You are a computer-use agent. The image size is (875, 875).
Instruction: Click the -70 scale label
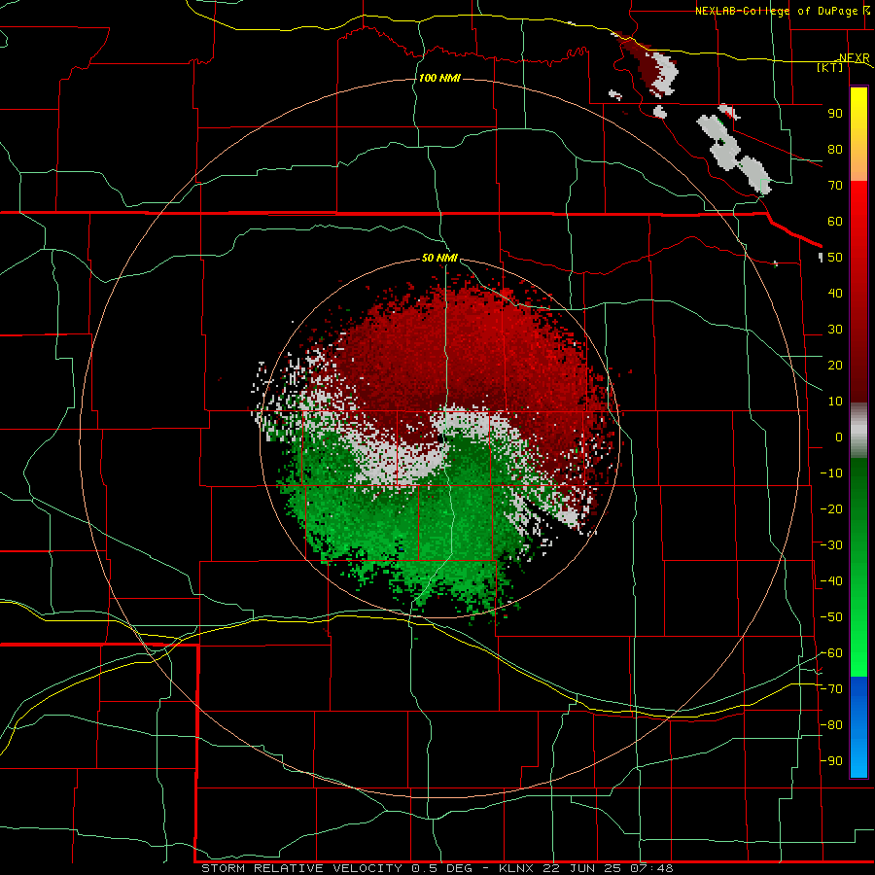tap(831, 689)
